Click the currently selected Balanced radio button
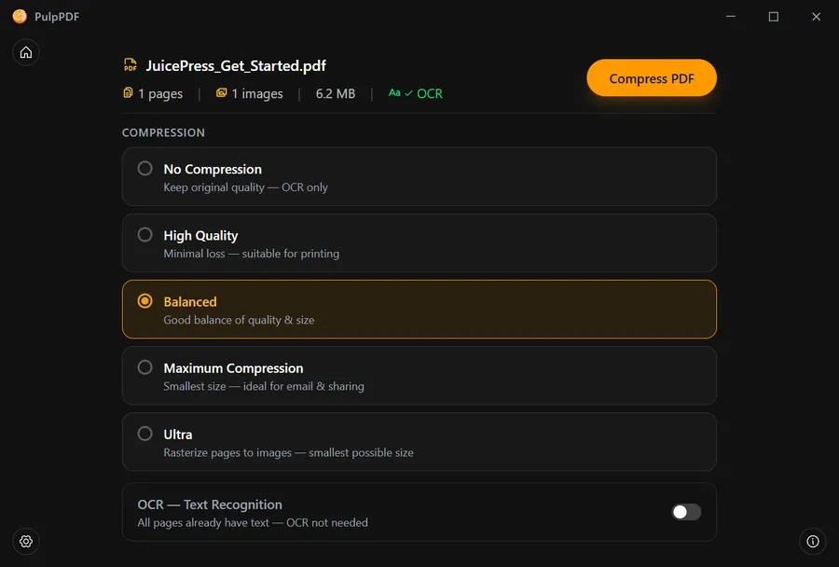This screenshot has width=839, height=567. [144, 300]
